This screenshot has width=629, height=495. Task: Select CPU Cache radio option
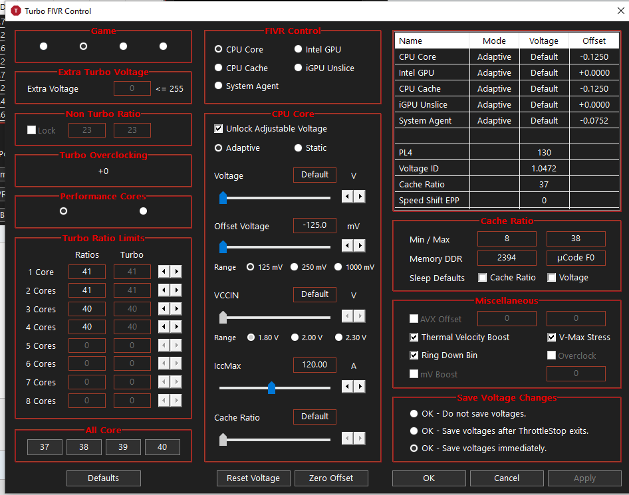click(241, 68)
